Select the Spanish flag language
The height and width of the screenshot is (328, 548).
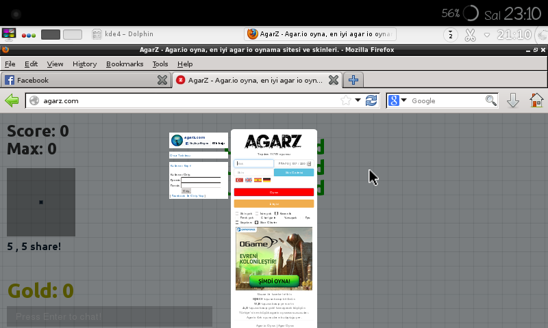point(258,180)
